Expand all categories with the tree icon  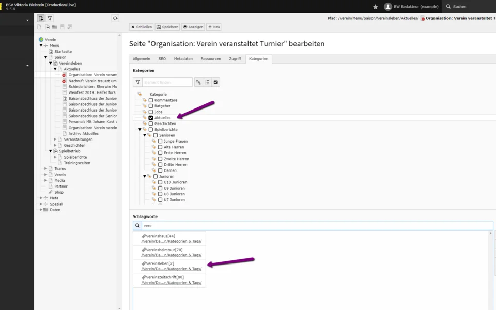click(x=198, y=82)
